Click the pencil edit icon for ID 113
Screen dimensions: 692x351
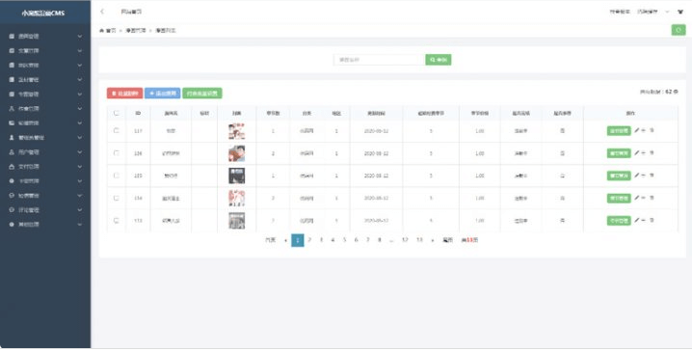[x=636, y=220]
